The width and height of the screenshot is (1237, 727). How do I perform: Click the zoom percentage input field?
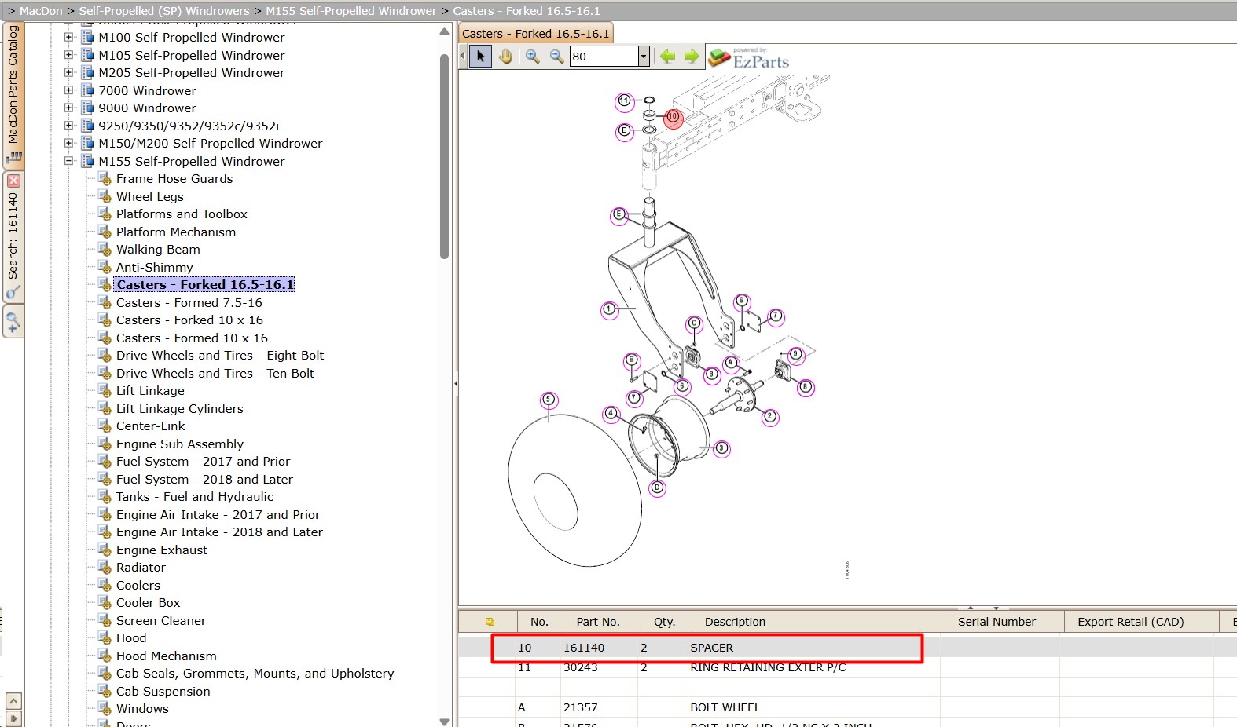point(604,57)
